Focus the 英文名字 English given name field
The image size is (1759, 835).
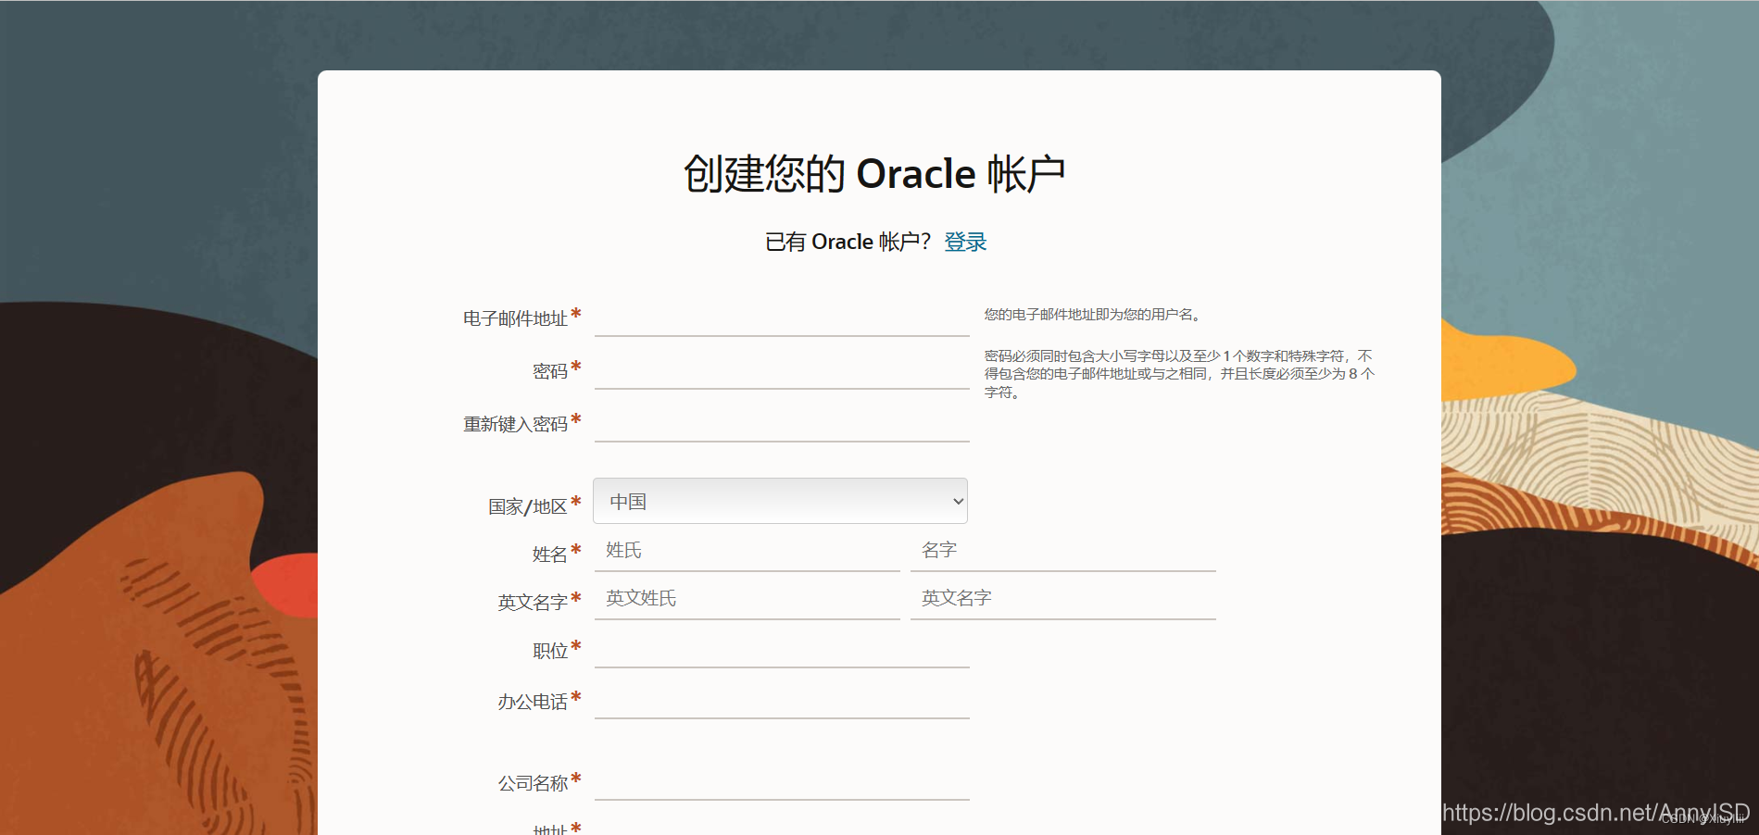coord(1063,600)
